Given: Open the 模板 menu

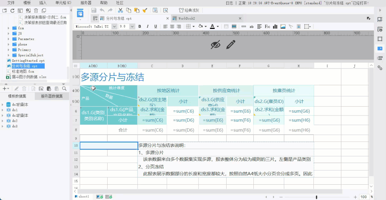Looking at the screenshot, I should (27, 3).
